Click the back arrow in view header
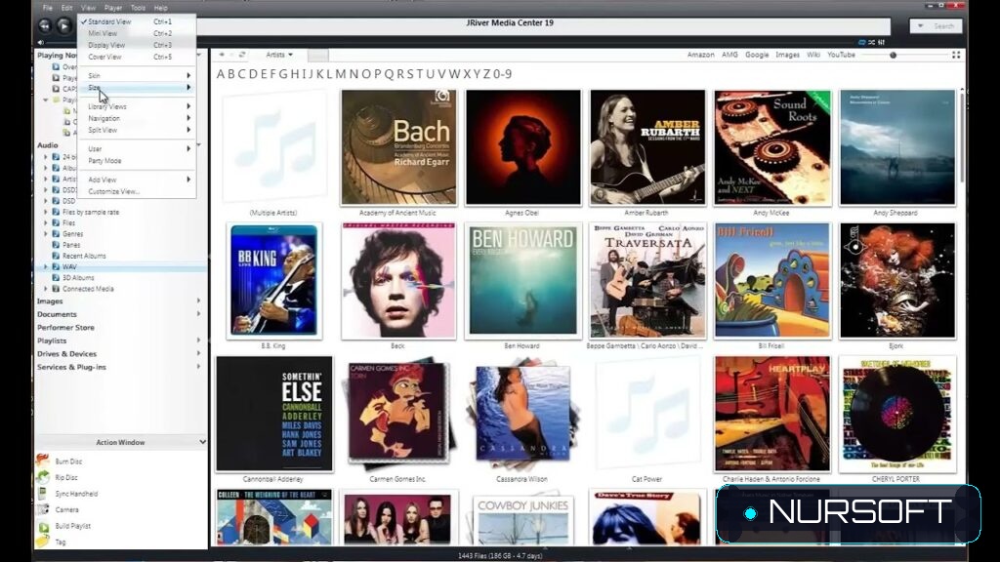The image size is (1000, 562). [222, 55]
